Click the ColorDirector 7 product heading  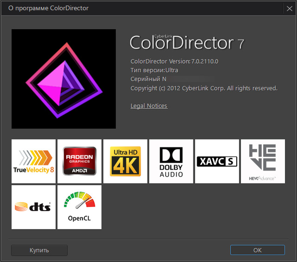coord(187,43)
